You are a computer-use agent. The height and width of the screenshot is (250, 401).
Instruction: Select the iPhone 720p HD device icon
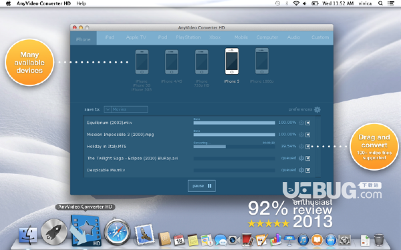tap(202, 62)
